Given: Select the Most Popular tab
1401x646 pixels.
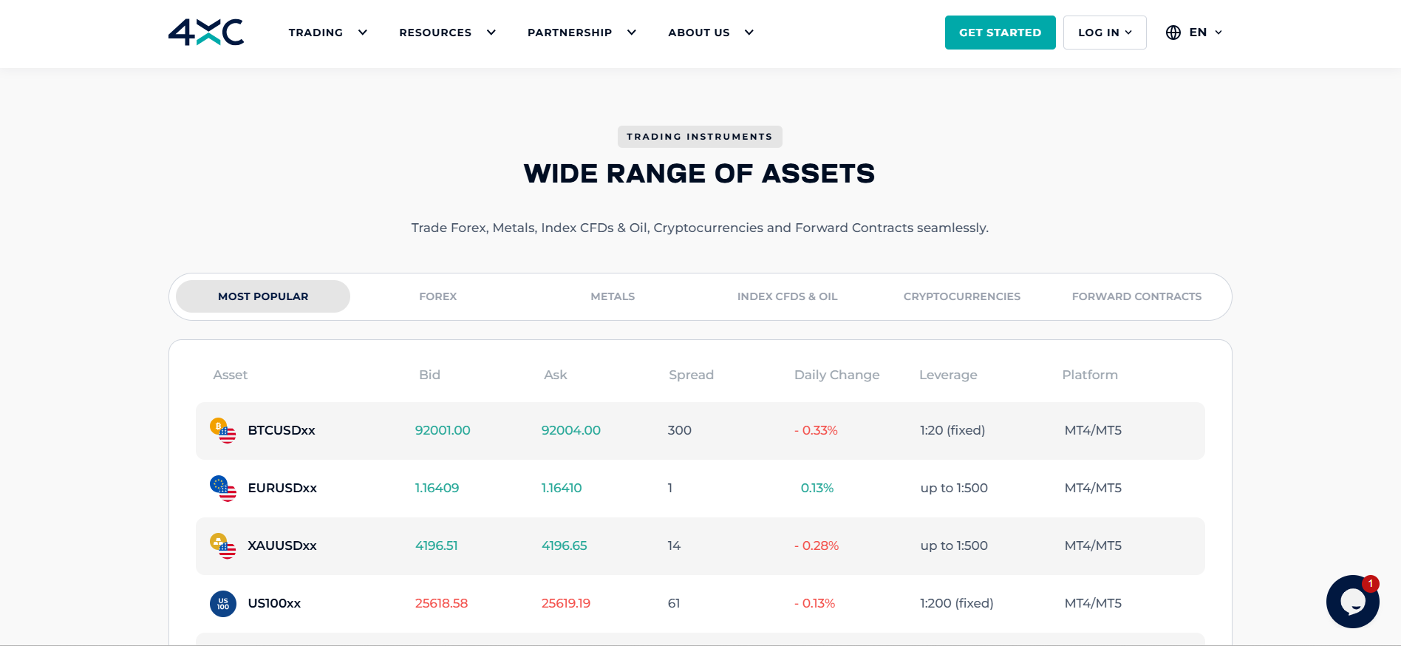Looking at the screenshot, I should pyautogui.click(x=263, y=296).
